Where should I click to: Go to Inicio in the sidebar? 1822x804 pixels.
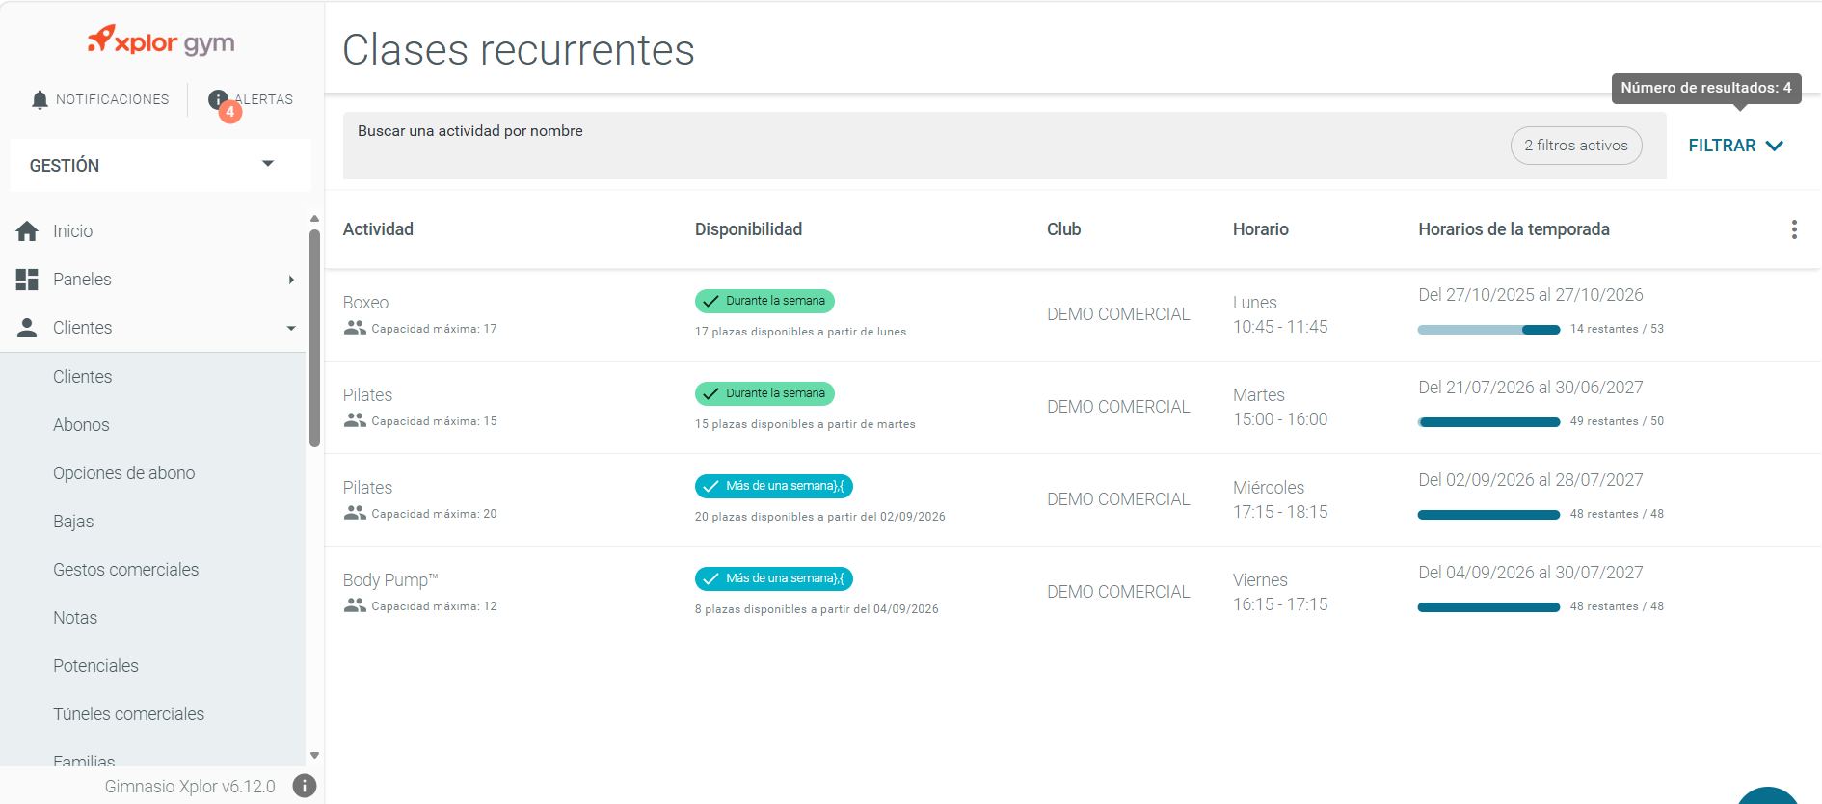(x=72, y=231)
